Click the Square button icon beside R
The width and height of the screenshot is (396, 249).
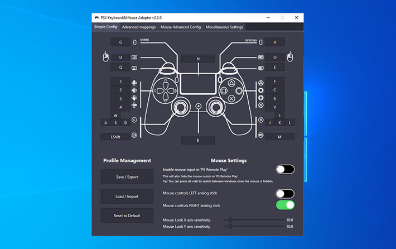pos(260,98)
